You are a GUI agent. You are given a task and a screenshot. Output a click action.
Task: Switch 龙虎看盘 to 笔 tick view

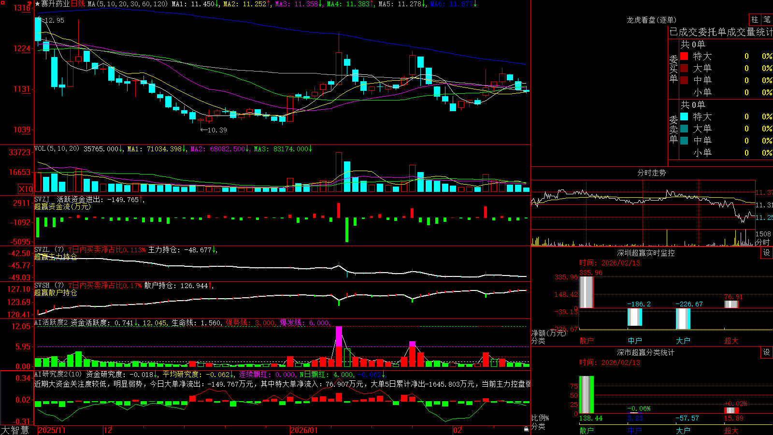click(767, 19)
